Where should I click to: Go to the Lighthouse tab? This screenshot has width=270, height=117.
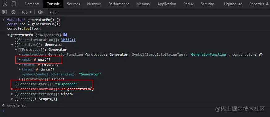233,4
